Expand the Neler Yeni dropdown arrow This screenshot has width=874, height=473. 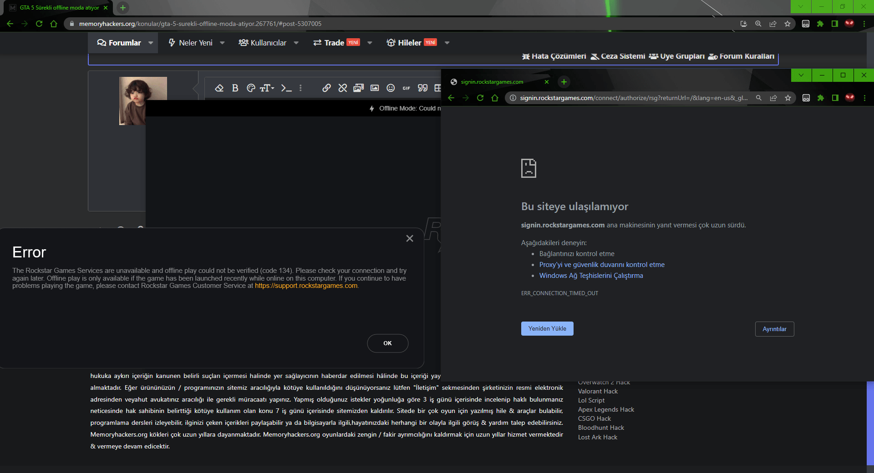(222, 43)
